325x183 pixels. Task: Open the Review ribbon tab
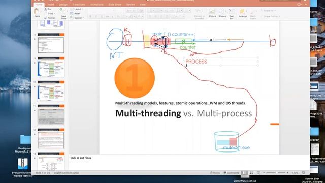pos(131,5)
